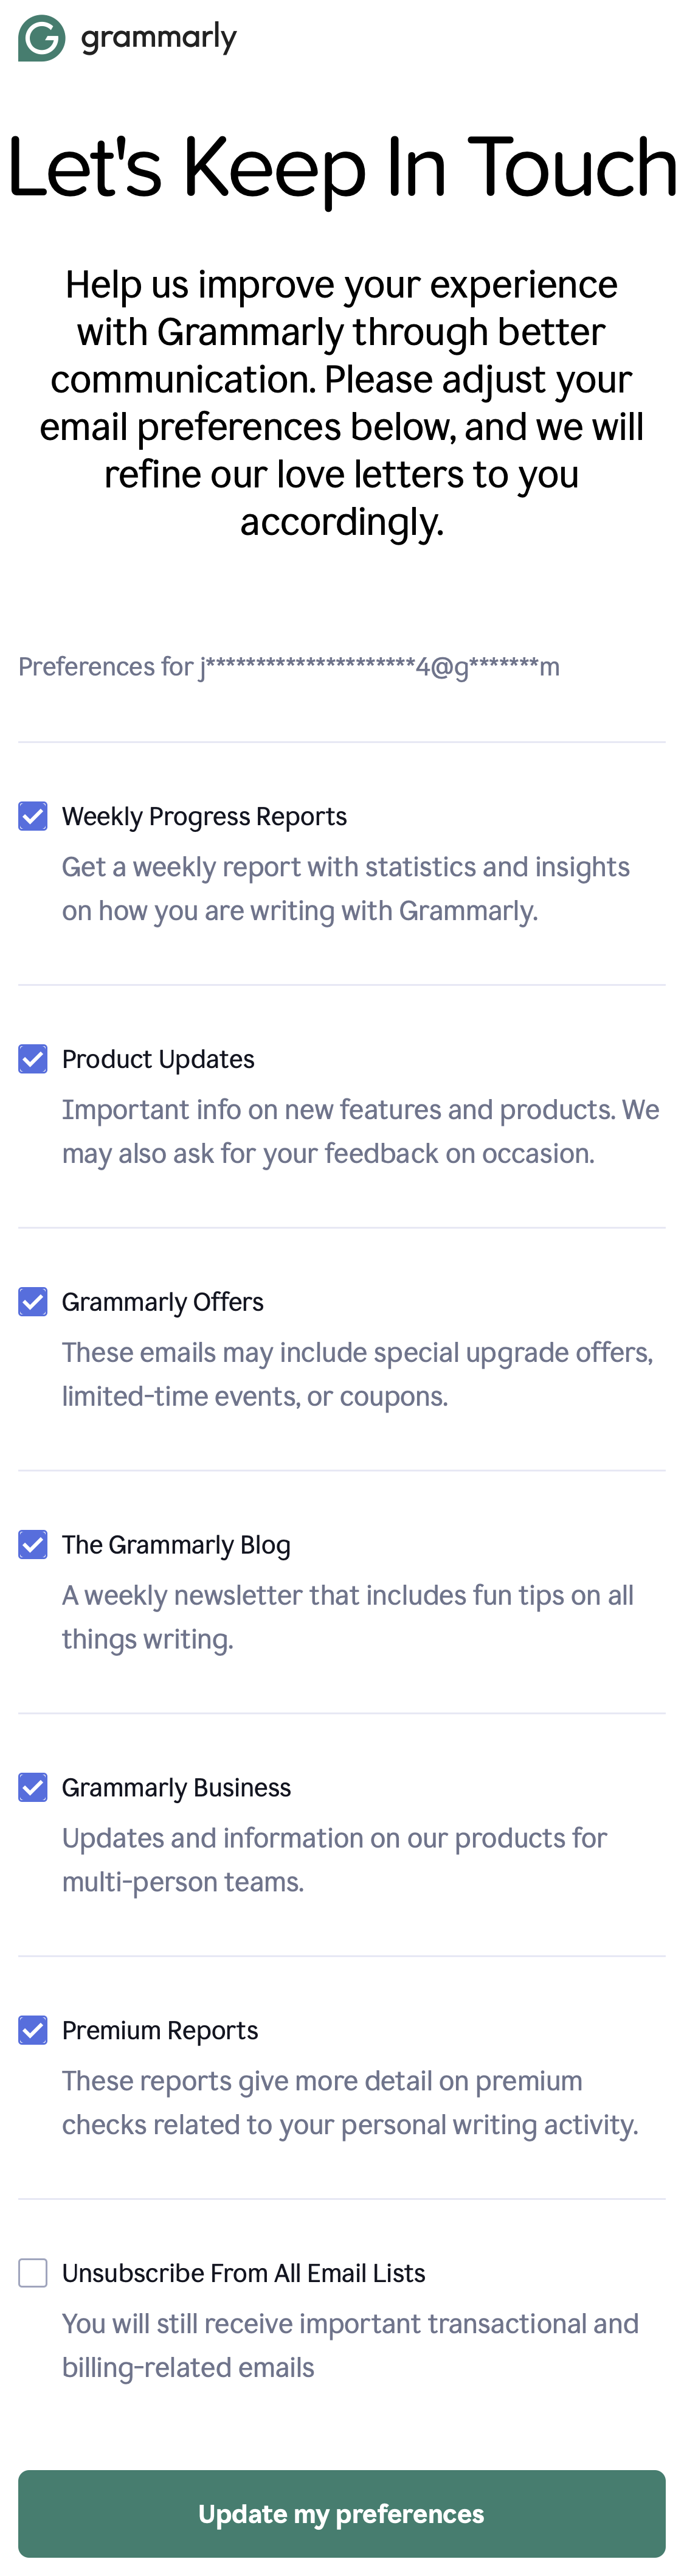684x2576 pixels.
Task: Toggle off The Grammarly Blog subscription
Action: point(32,1544)
